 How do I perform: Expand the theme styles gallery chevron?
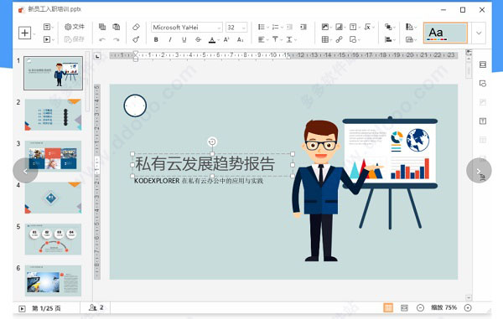[x=479, y=33]
